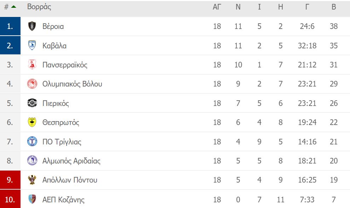
Task: Sort by the Β points column header
Action: click(334, 7)
